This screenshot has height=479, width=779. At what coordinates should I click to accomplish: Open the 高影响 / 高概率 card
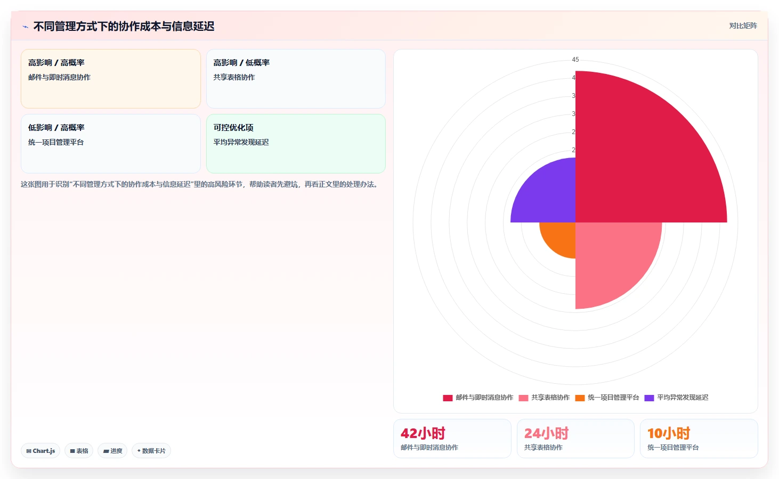(111, 79)
